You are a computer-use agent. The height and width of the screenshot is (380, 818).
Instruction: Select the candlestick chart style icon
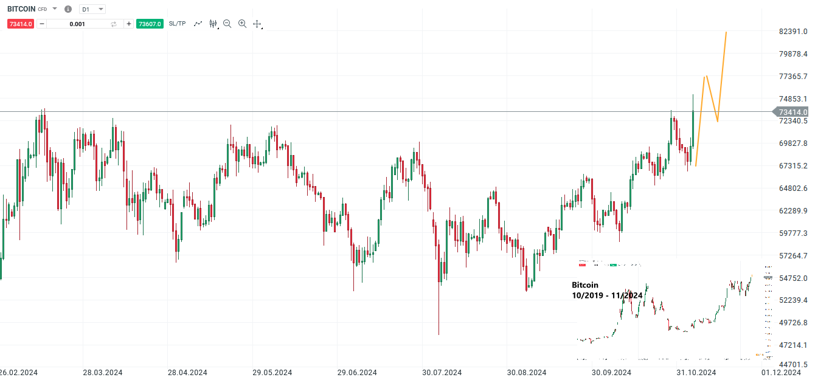[x=213, y=23]
